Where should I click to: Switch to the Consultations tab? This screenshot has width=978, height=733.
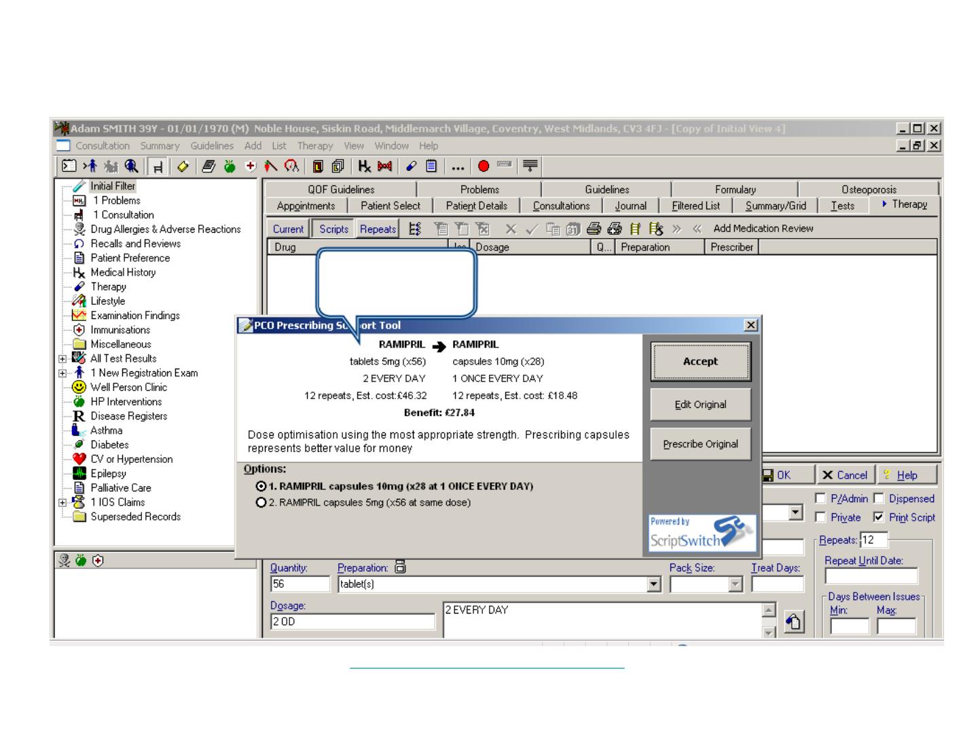561,206
